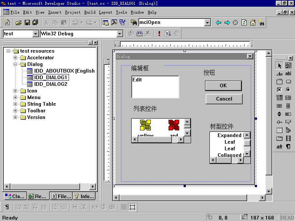This screenshot has height=221, width=295.
Task: Open the Insert menu
Action: pos(55,13)
